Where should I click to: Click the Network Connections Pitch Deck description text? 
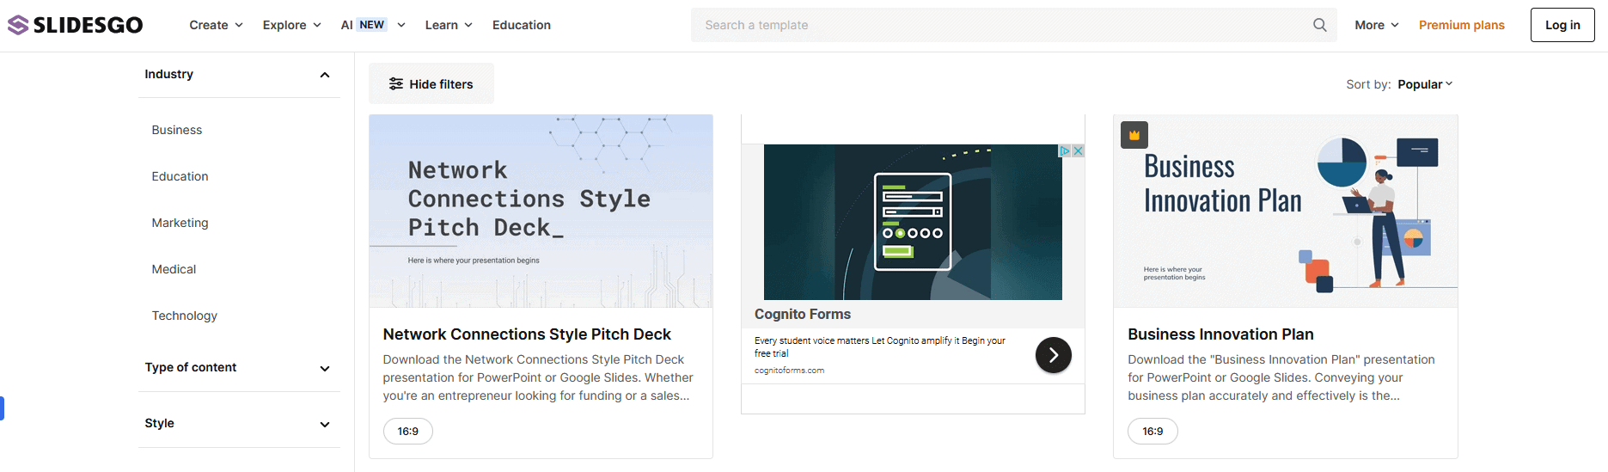538,377
